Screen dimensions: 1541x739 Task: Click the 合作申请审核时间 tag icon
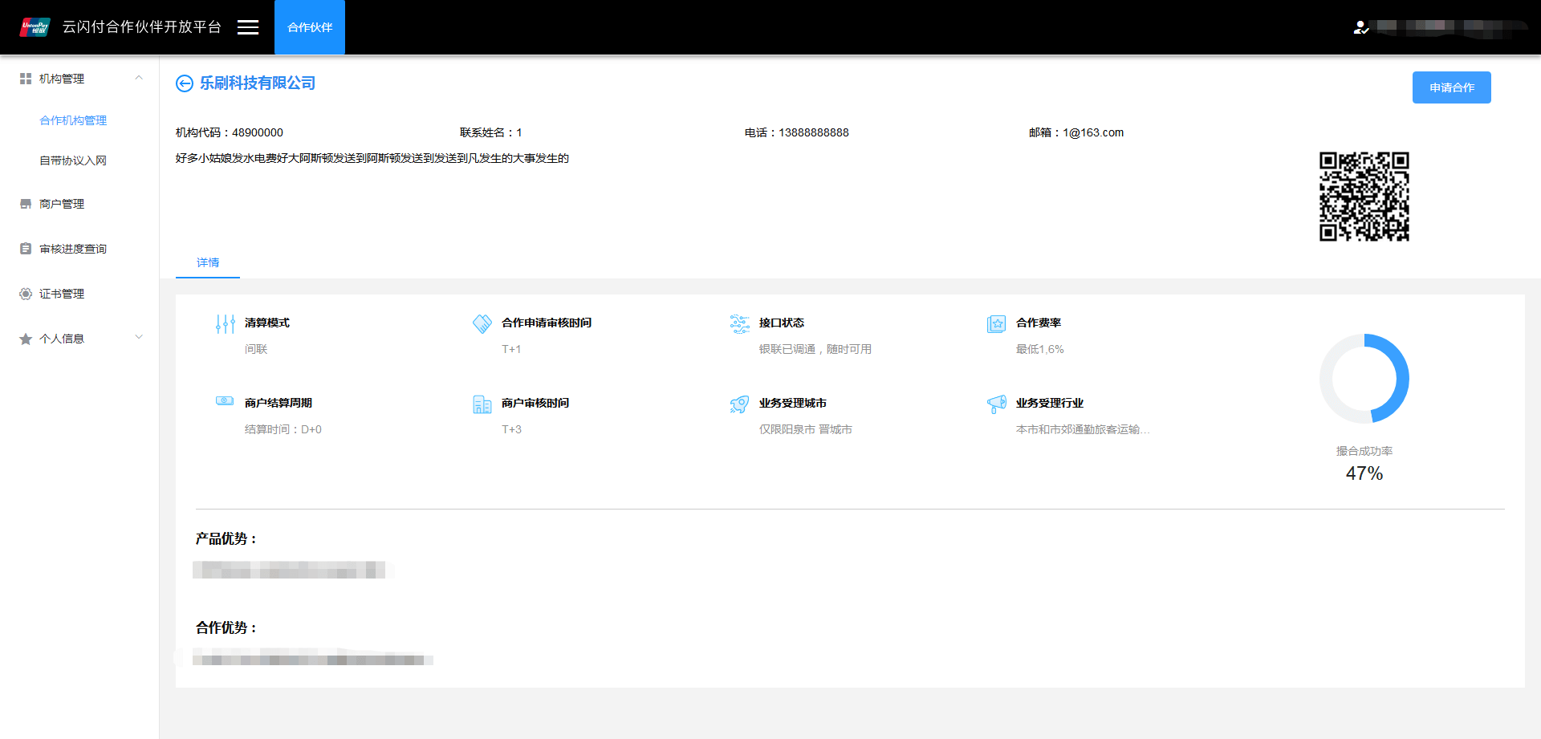pos(482,323)
